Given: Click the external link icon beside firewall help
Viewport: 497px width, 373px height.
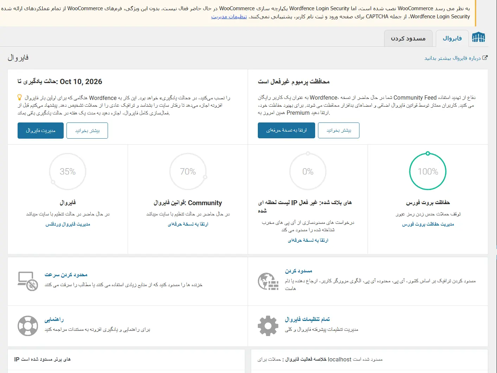Looking at the screenshot, I should click(x=485, y=58).
